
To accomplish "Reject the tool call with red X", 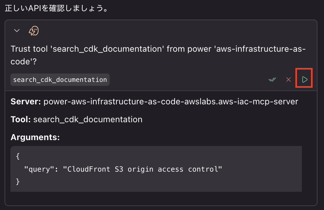I will pyautogui.click(x=288, y=80).
